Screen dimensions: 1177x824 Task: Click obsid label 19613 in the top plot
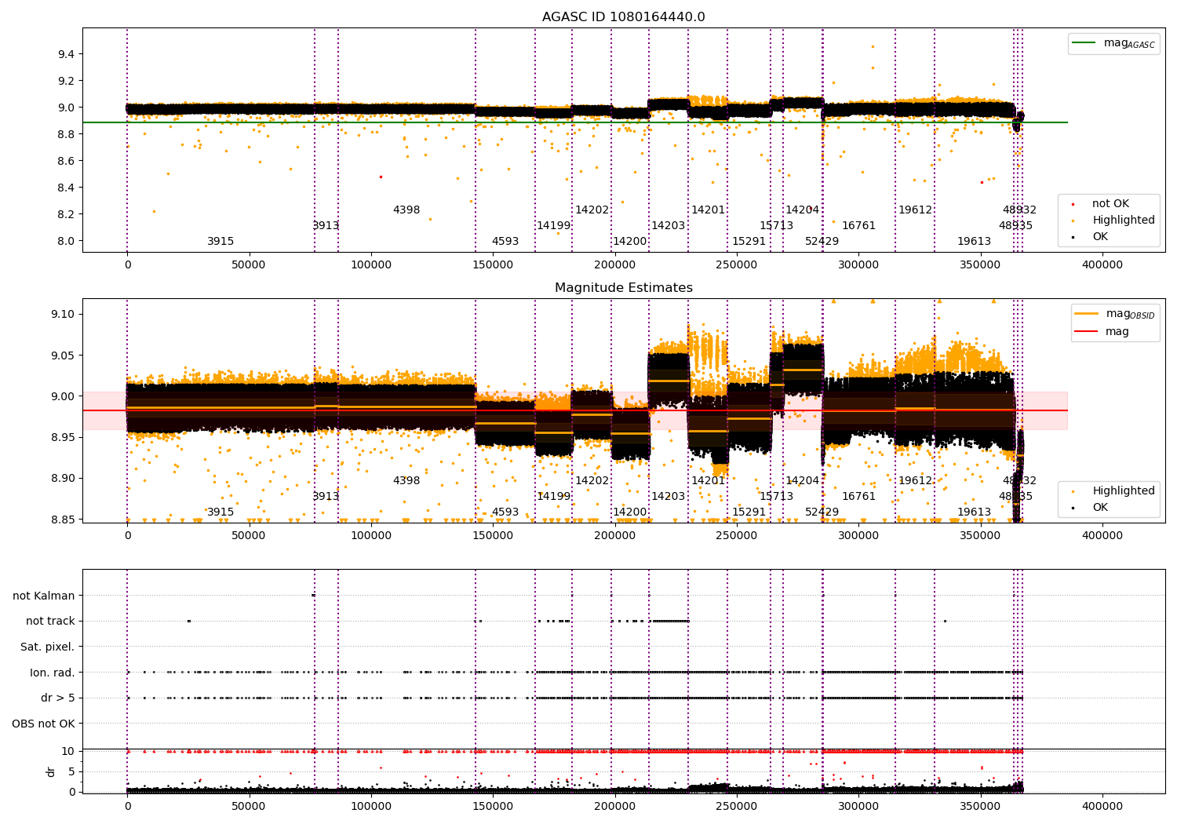(x=974, y=242)
